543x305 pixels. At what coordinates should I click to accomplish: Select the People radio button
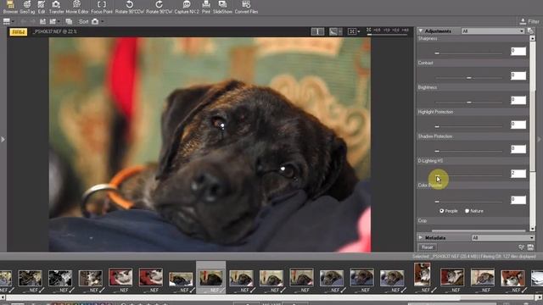(x=442, y=211)
